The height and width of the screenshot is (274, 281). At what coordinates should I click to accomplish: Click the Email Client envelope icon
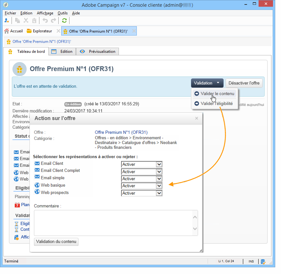(37, 163)
